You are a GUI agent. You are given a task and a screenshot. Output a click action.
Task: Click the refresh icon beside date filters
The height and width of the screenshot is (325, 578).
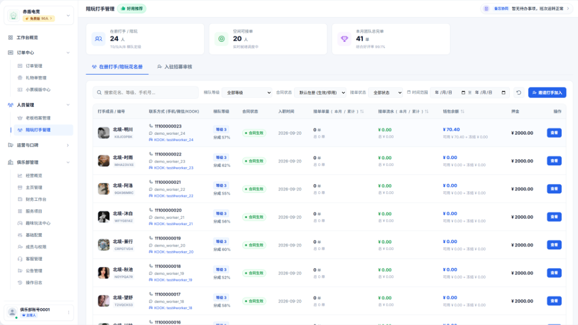click(519, 93)
